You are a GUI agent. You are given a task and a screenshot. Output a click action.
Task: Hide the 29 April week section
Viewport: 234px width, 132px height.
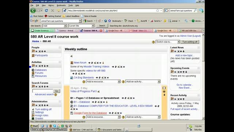tap(164, 92)
